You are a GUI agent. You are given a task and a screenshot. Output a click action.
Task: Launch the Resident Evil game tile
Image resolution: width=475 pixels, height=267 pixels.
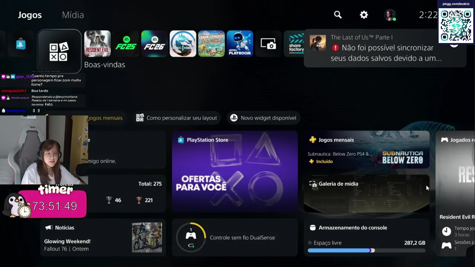98,44
